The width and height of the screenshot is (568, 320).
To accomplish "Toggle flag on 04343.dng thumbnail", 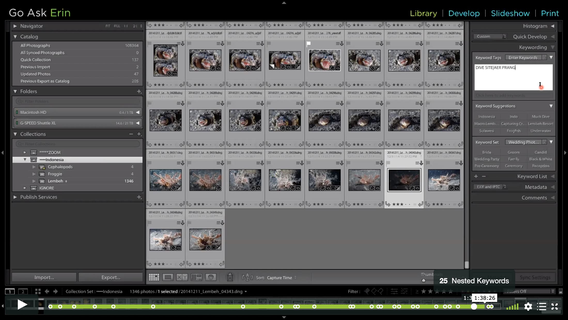I will tap(388, 163).
